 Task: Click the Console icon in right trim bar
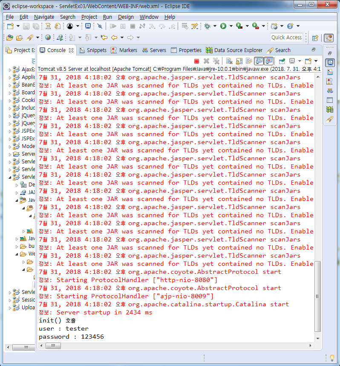click(330, 63)
